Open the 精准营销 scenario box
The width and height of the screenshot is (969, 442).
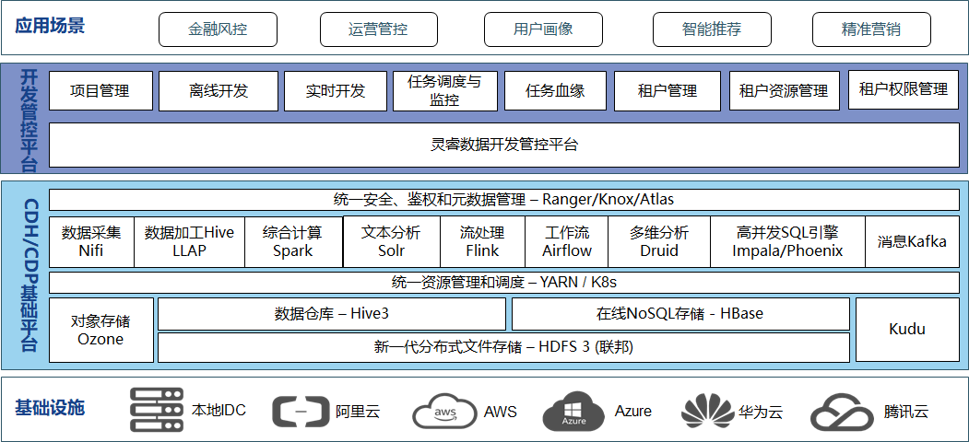[871, 29]
